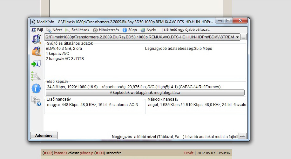Click the Open File sidebar icon

[x=36, y=39]
